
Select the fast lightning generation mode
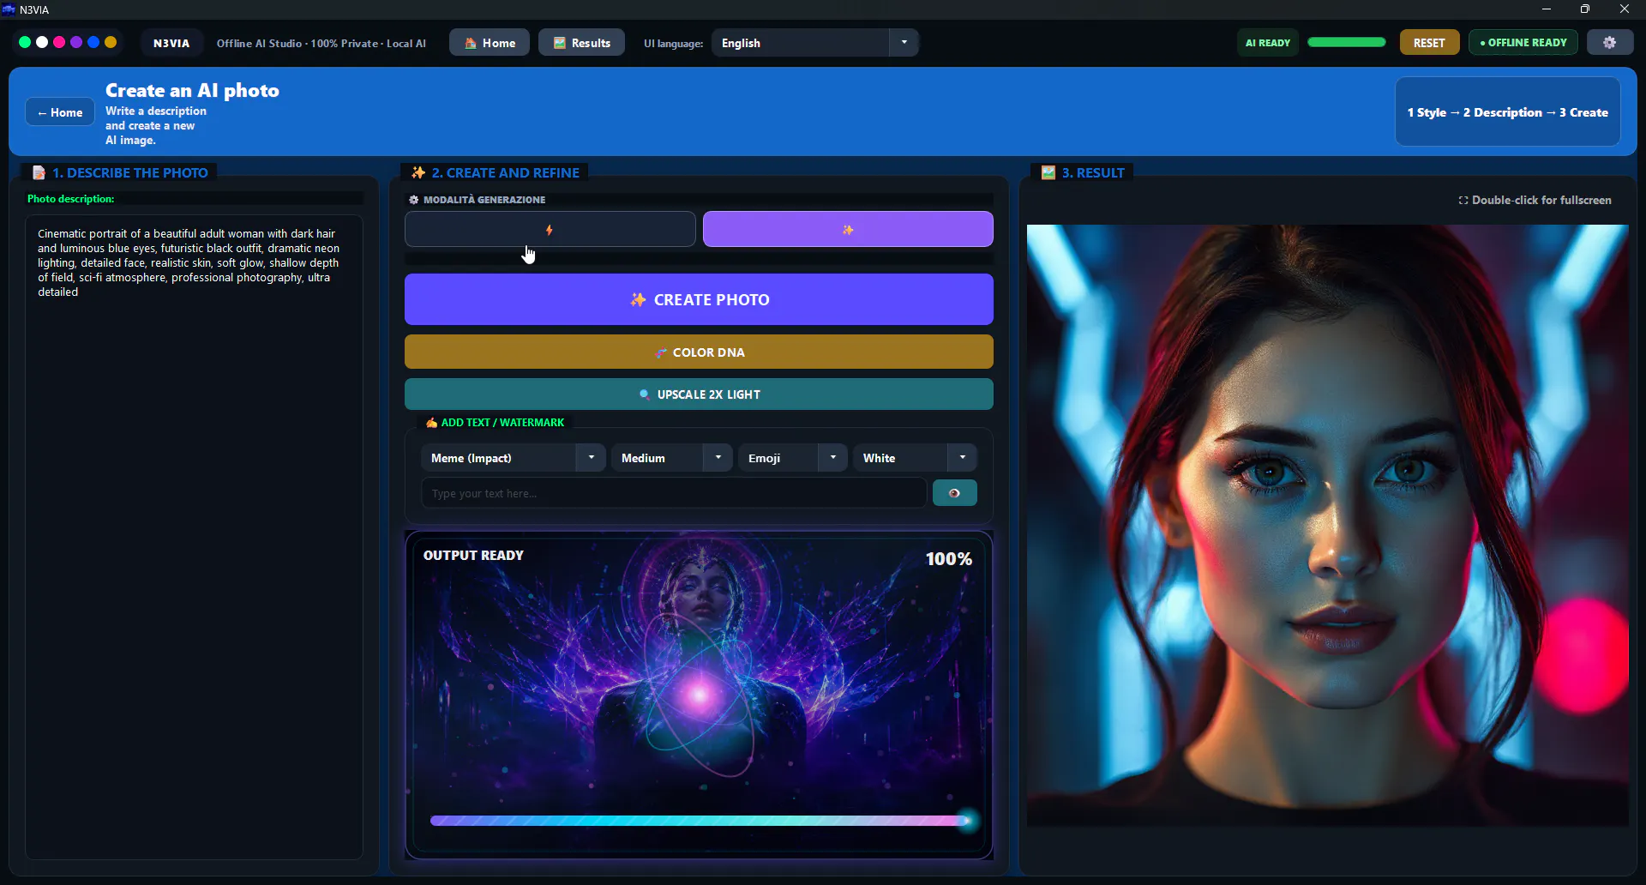pyautogui.click(x=550, y=230)
